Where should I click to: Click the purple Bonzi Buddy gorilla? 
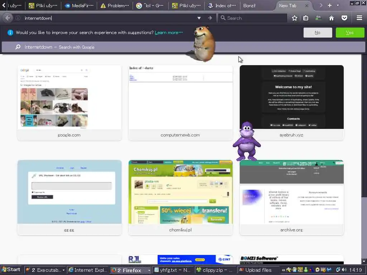247,141
